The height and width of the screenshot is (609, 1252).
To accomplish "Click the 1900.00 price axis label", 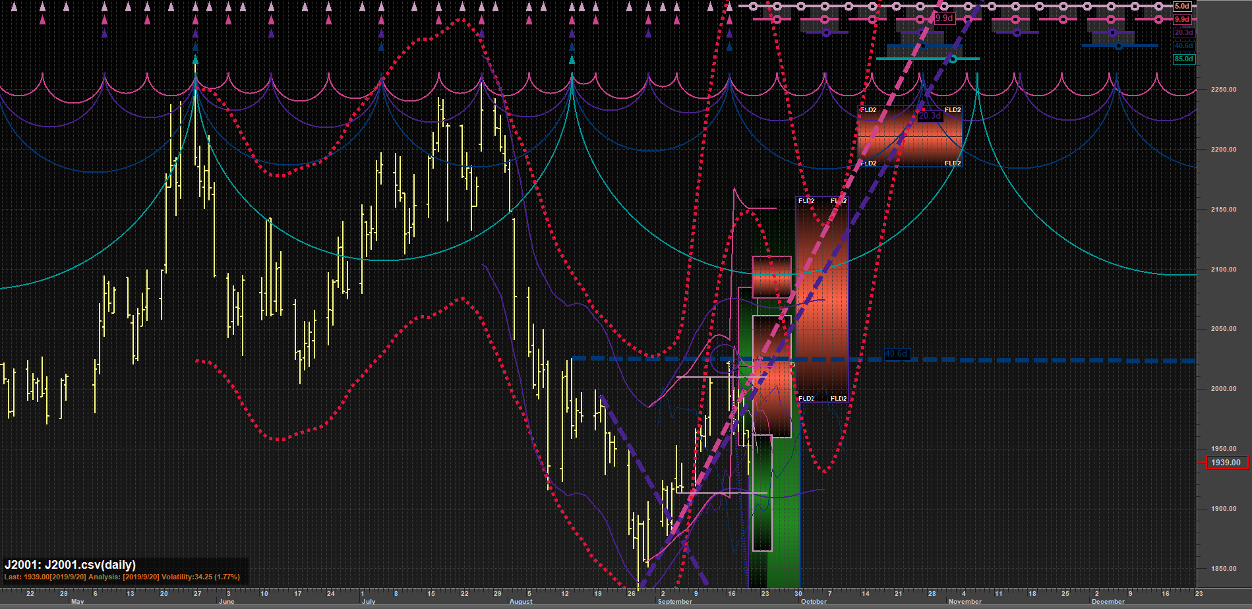I will click(1223, 509).
